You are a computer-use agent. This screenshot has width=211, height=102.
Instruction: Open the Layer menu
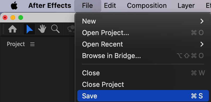tap(186, 6)
